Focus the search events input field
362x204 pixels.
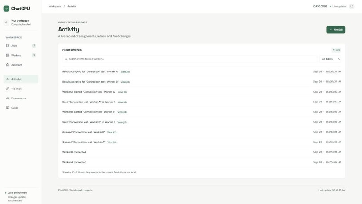click(190, 59)
